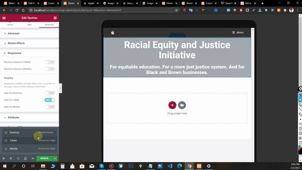Toggle Hide On Desktop switch

pyautogui.click(x=50, y=93)
